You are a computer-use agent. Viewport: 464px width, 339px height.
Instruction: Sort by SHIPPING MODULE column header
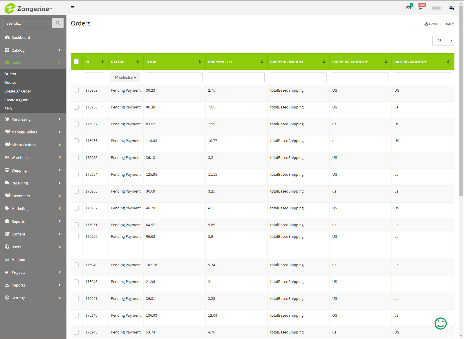[298, 62]
